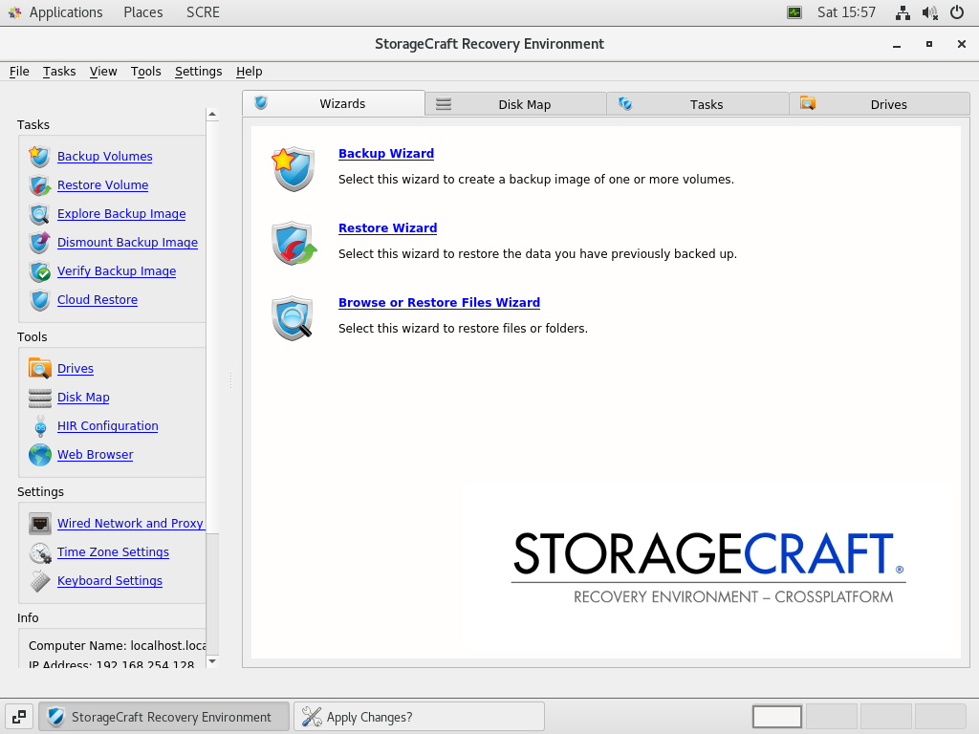The height and width of the screenshot is (734, 979).
Task: Open the Browse or Restore Files Wizard link
Action: [439, 302]
